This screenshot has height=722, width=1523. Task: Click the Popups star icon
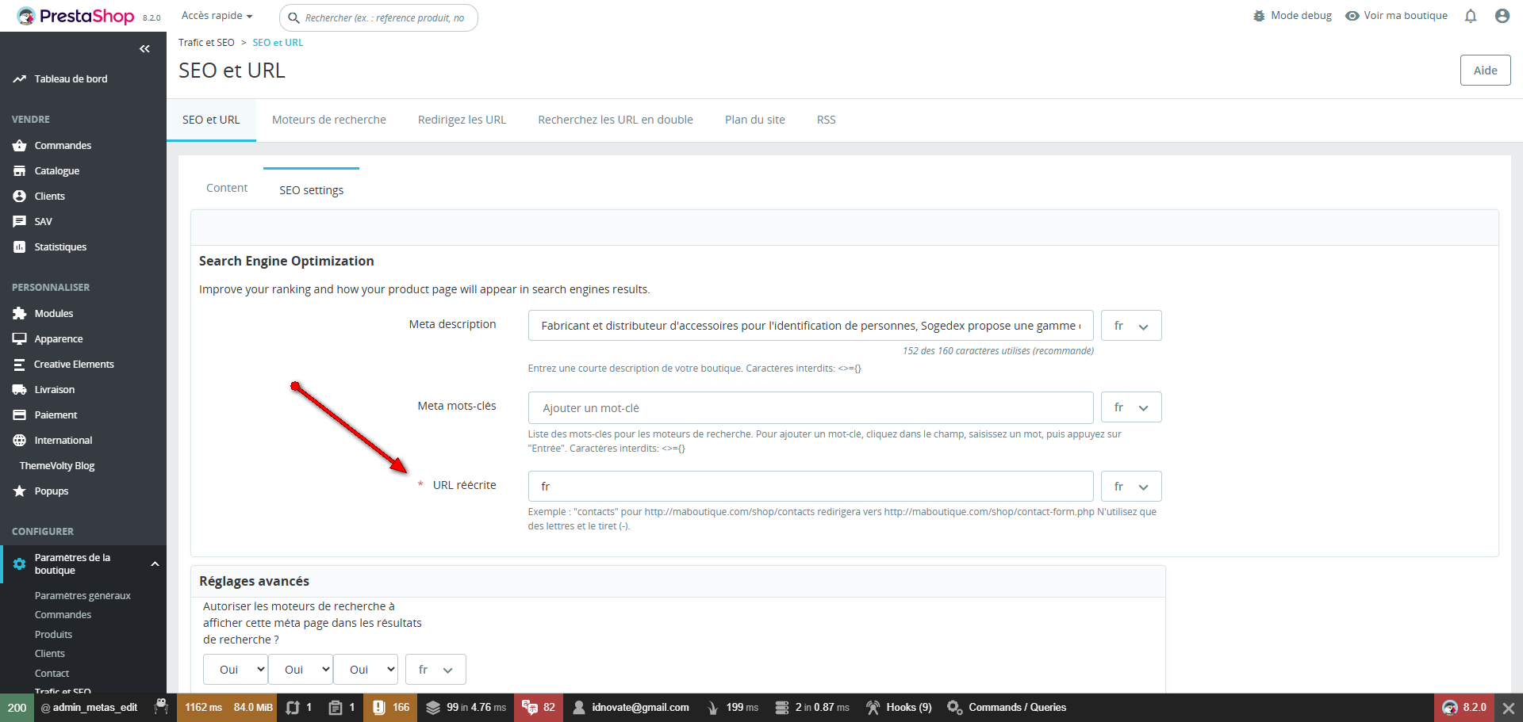(20, 491)
